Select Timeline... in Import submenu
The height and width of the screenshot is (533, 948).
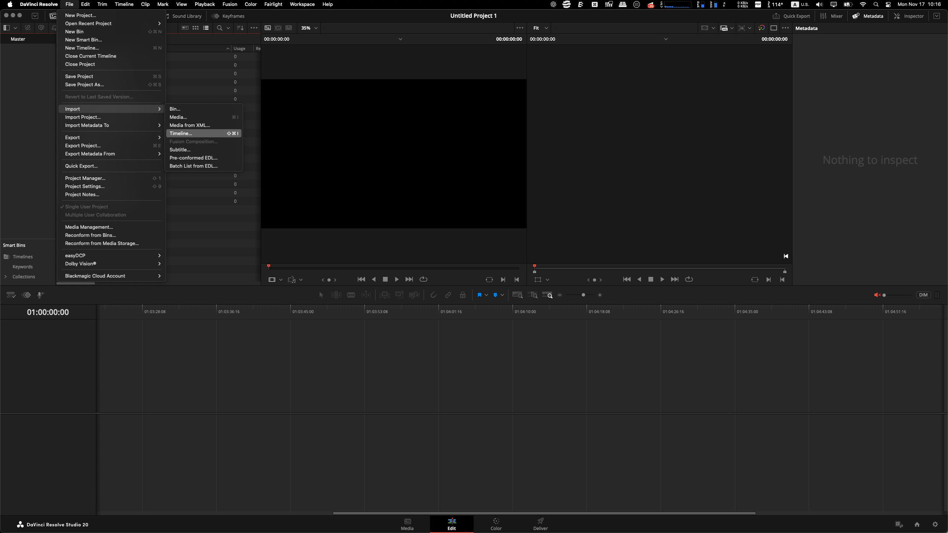pos(181,133)
